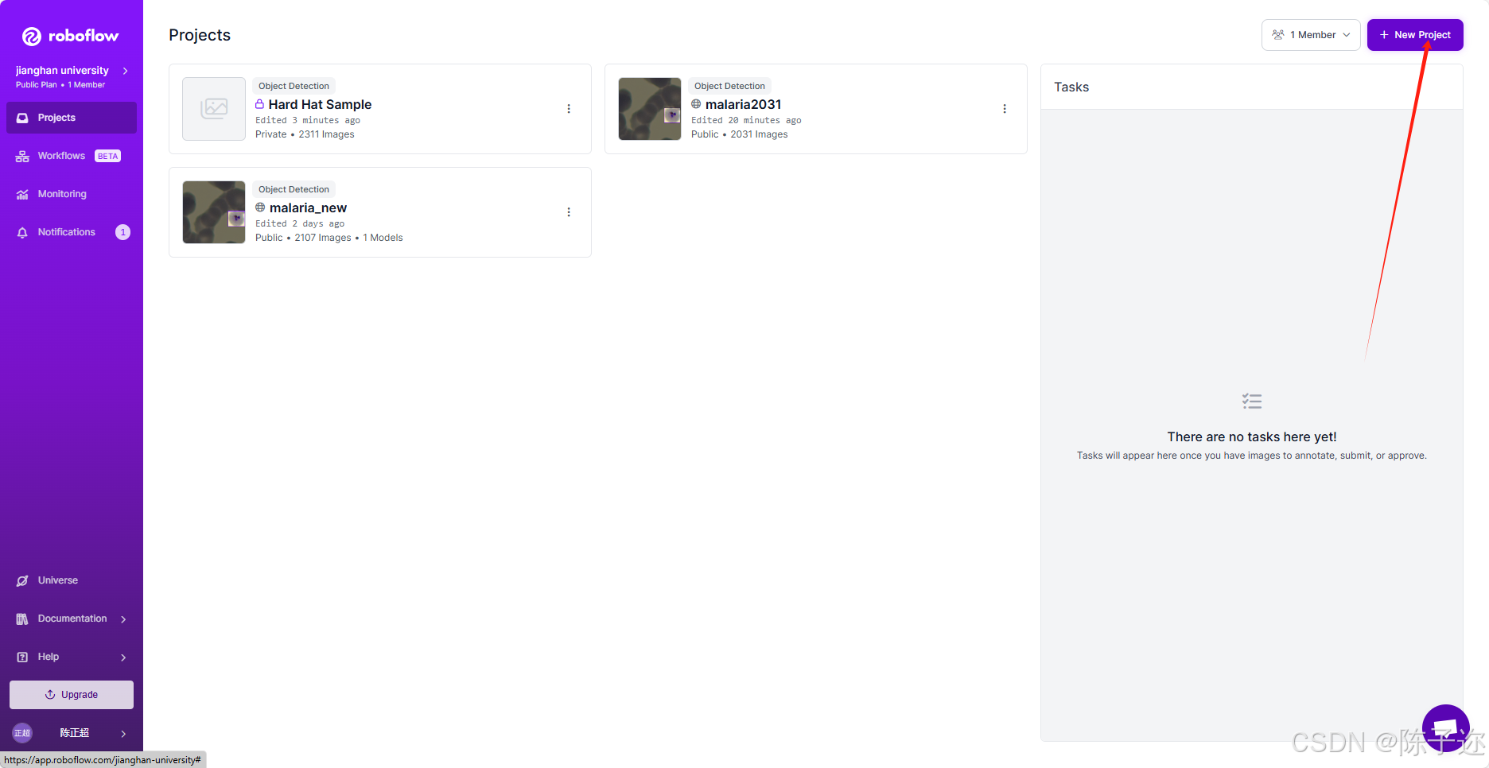
Task: Click the malaria_new project thumbnail
Action: coord(214,212)
